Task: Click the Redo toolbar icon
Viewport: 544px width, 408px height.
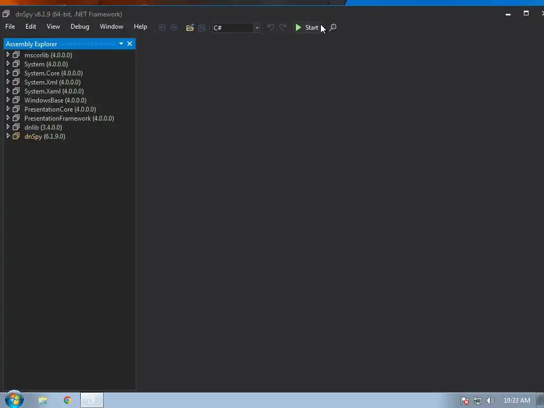Action: (x=283, y=28)
